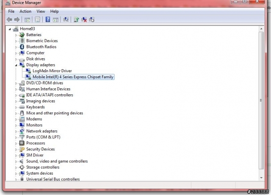Click the Home03 computer root icon

[16, 29]
